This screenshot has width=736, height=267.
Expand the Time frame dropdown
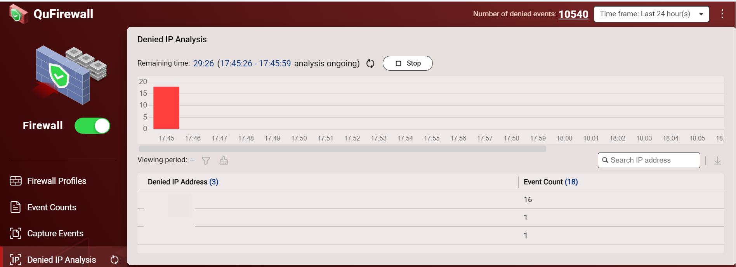[x=651, y=14]
